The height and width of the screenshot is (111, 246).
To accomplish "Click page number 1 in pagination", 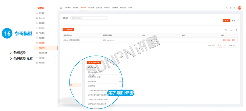I will pyautogui.click(x=220, y=46).
